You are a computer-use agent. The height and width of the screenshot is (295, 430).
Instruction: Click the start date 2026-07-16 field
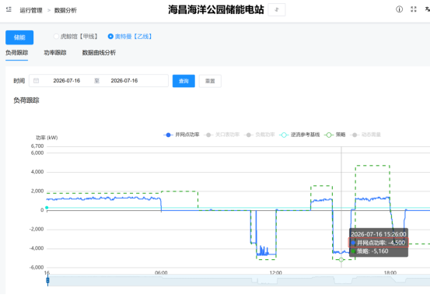67,81
